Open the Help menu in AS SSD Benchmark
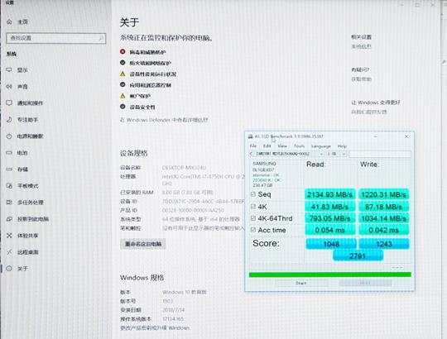Image resolution: width=447 pixels, height=339 pixels. click(342, 146)
